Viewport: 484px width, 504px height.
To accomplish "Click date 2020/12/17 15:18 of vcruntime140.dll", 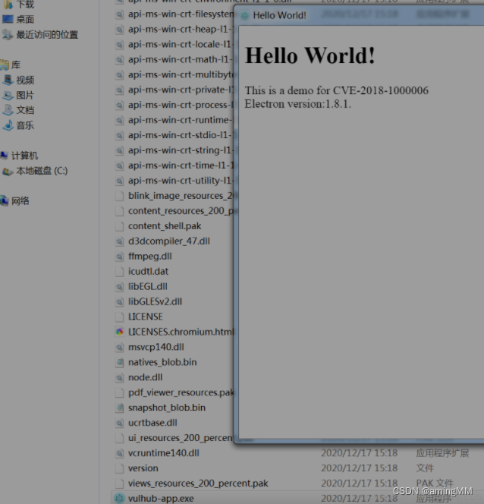I will (360, 453).
